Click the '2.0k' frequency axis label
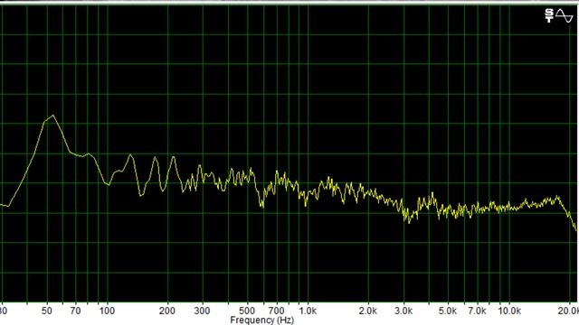The width and height of the screenshot is (579, 325). point(368,311)
